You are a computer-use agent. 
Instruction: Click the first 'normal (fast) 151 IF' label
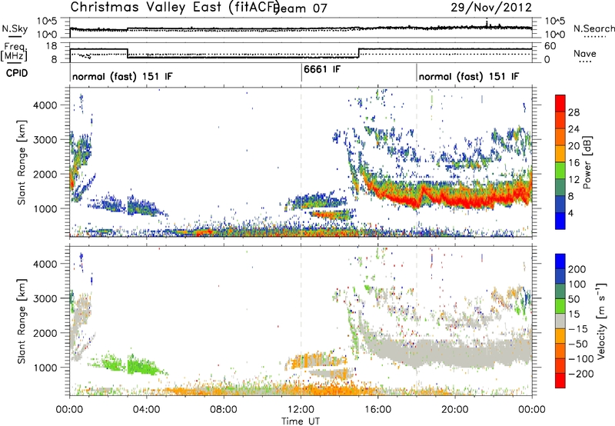click(122, 76)
